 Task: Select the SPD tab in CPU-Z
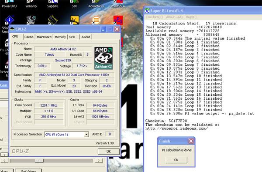(x=72, y=37)
